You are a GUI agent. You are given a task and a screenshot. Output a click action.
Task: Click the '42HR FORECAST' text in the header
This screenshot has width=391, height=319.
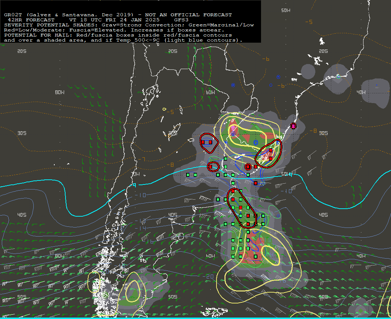coord(31,20)
